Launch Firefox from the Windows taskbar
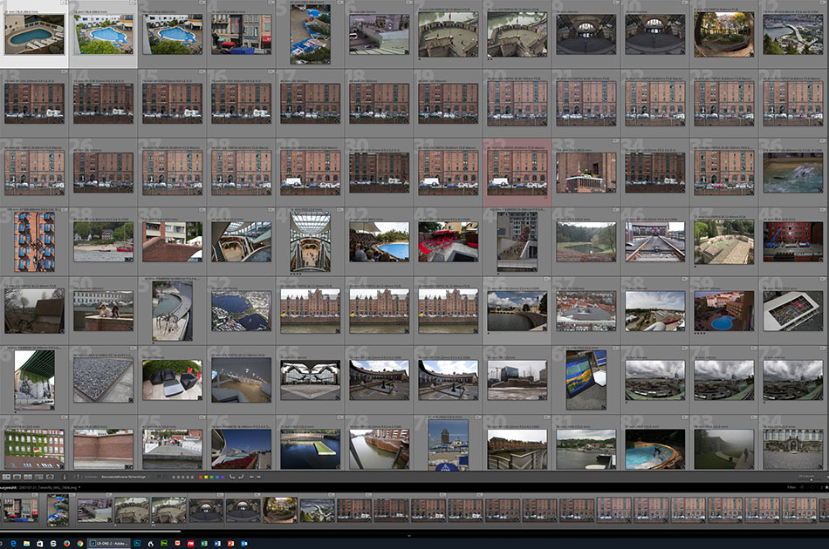The image size is (829, 549). pyautogui.click(x=66, y=543)
